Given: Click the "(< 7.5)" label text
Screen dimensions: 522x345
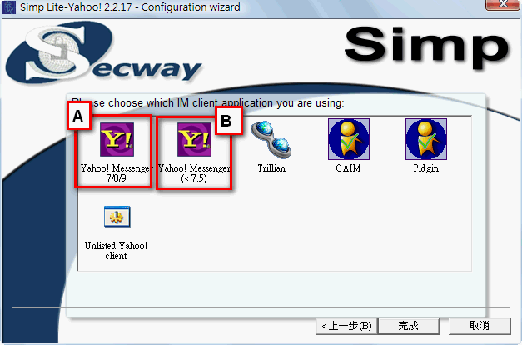Looking at the screenshot, I should [194, 178].
